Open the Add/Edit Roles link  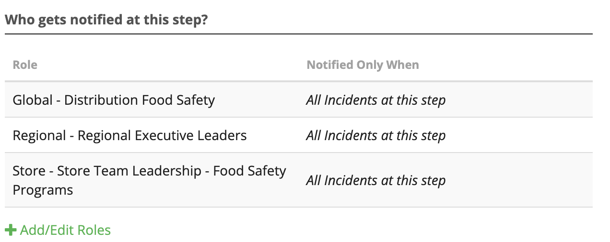pyautogui.click(x=58, y=231)
